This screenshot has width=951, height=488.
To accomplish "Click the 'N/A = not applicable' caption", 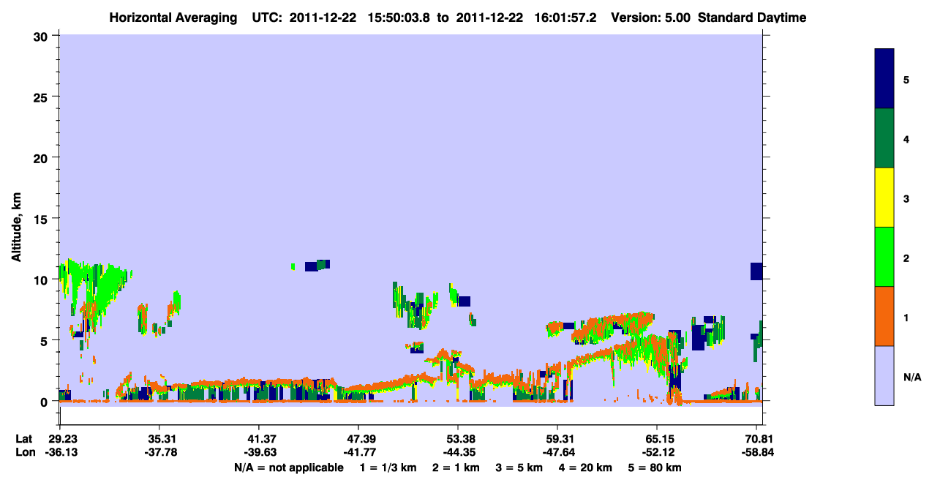I will (288, 468).
